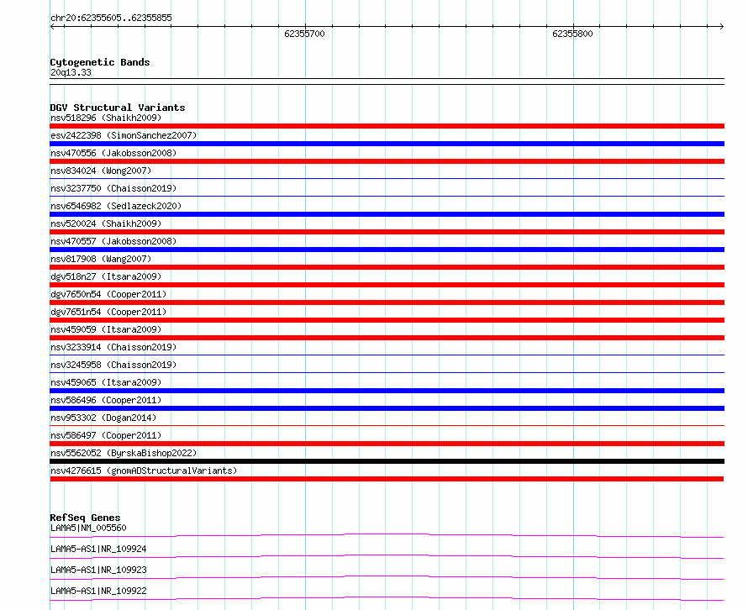Select the RefSeq Genes track title
The image size is (748, 610).
86,518
